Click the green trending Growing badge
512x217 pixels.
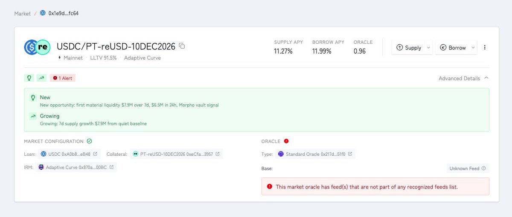41,78
